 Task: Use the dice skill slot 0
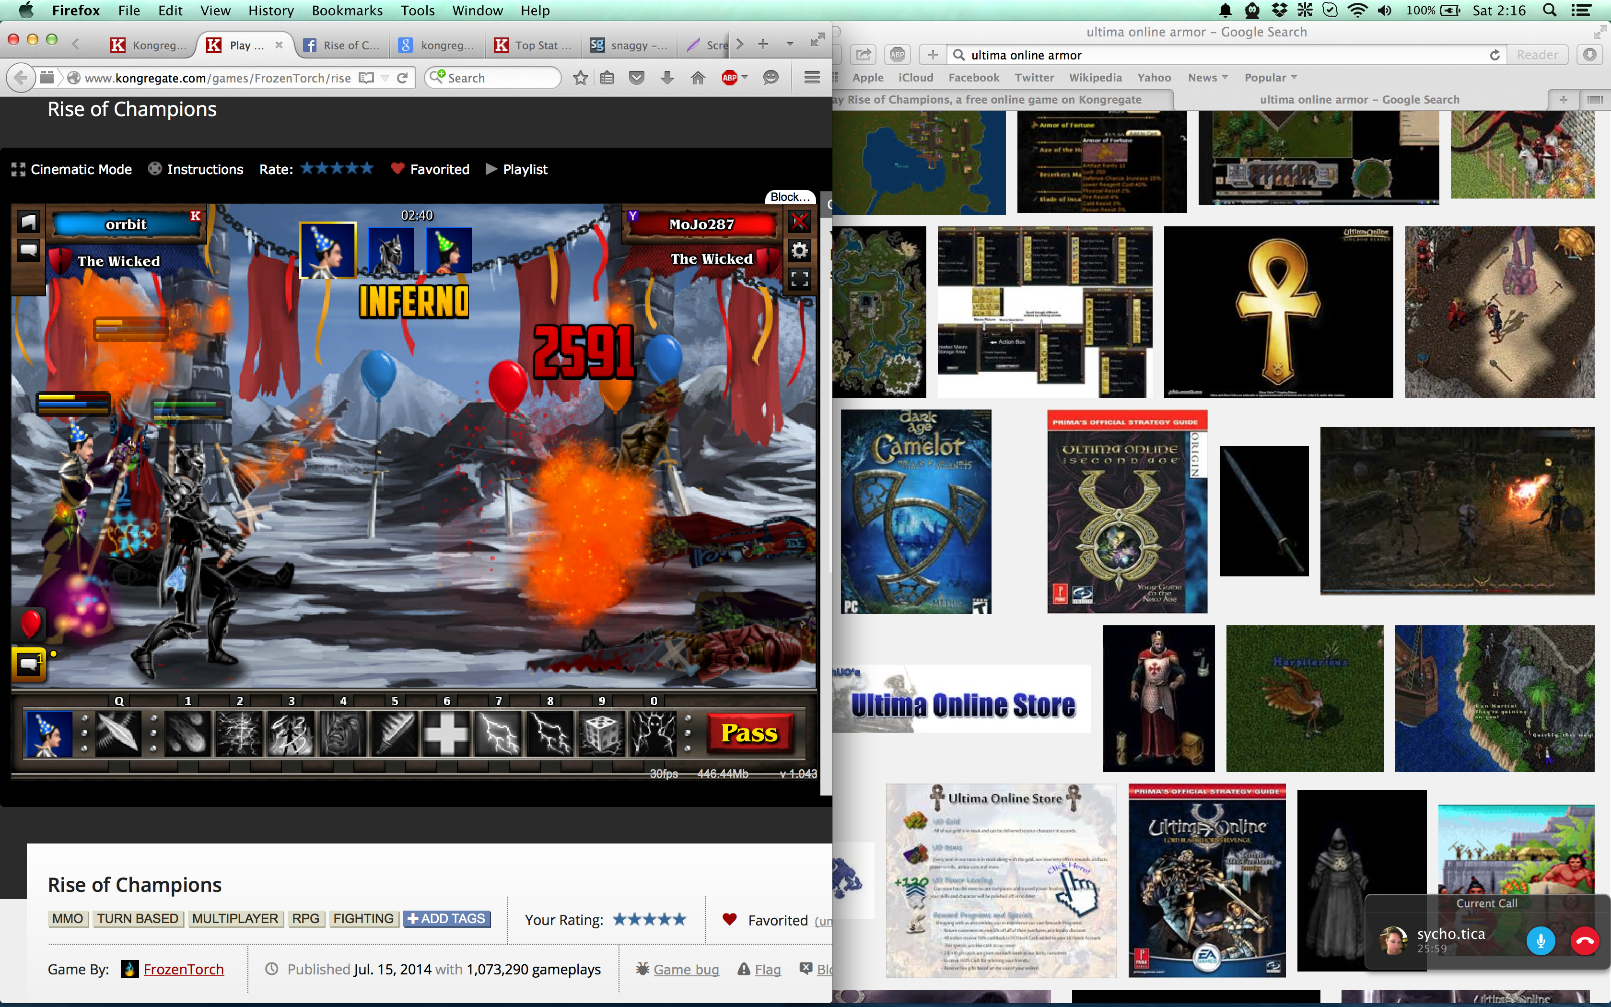coord(602,734)
